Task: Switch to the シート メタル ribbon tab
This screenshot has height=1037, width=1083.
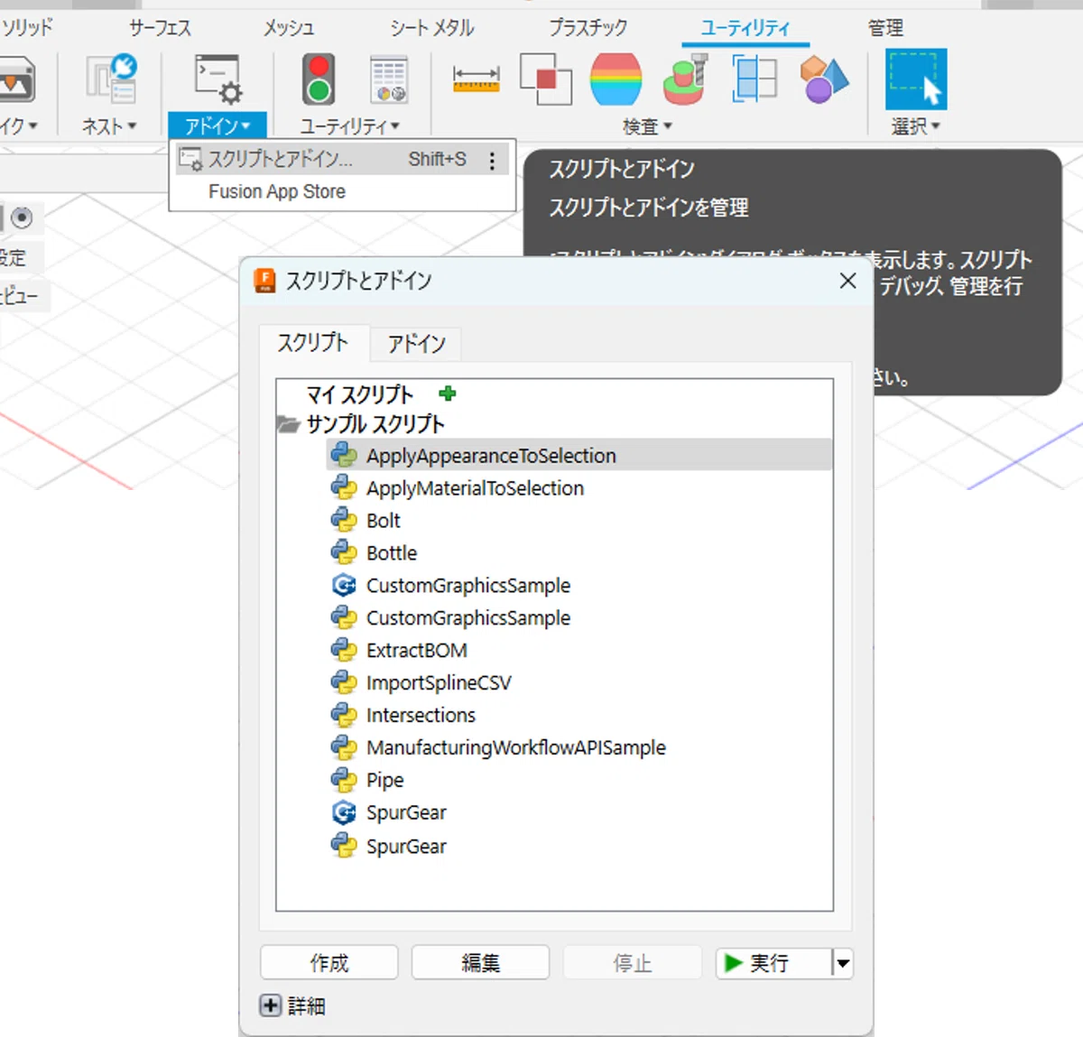Action: click(431, 28)
